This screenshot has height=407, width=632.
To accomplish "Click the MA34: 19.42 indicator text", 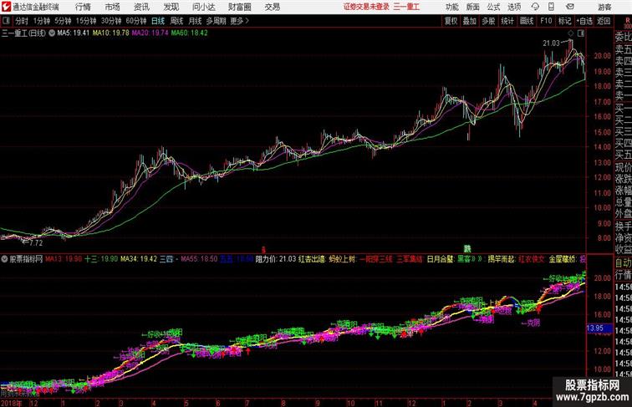I will coord(139,259).
